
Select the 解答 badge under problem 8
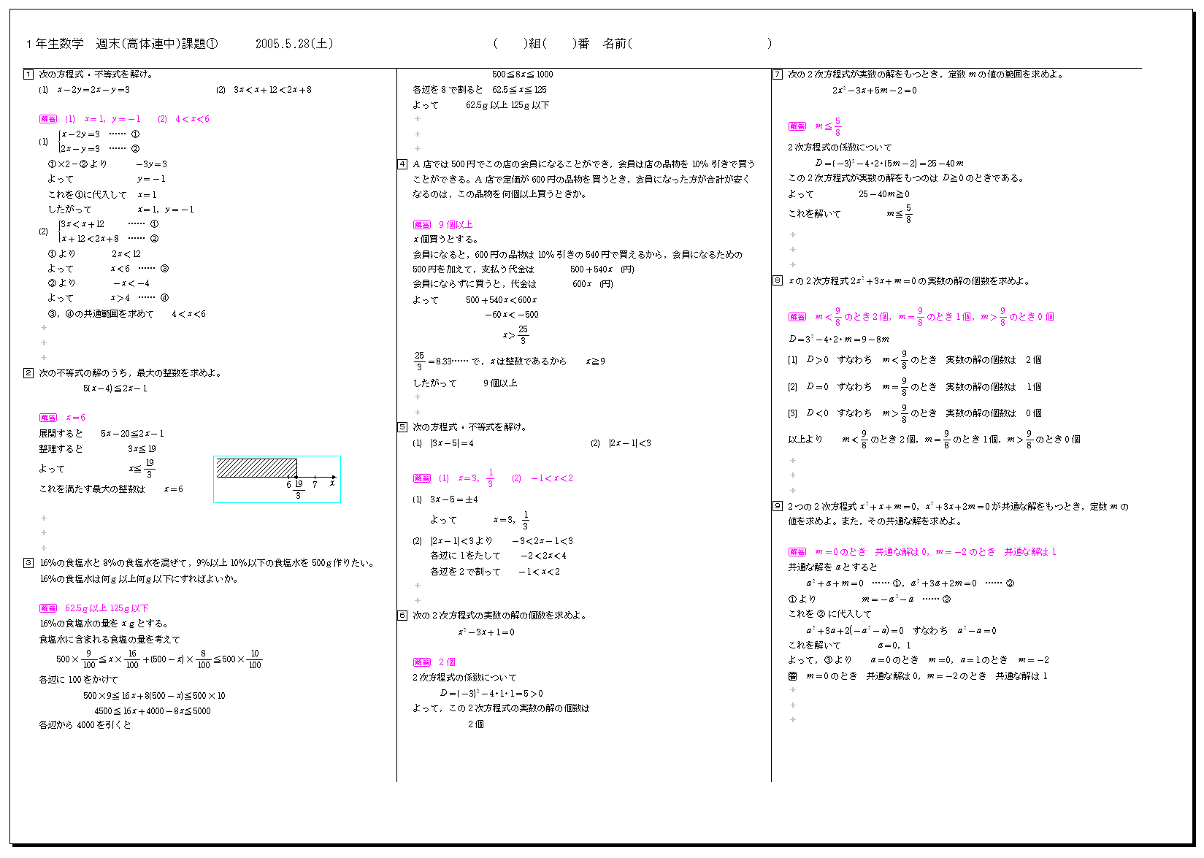point(797,317)
